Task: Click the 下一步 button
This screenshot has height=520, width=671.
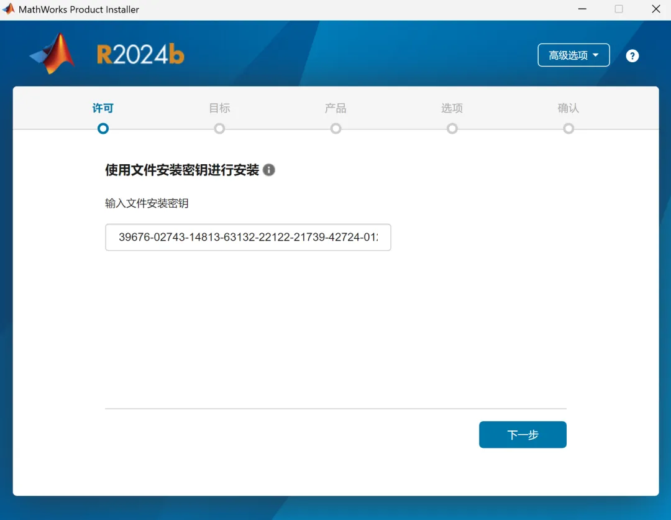Action: tap(523, 435)
